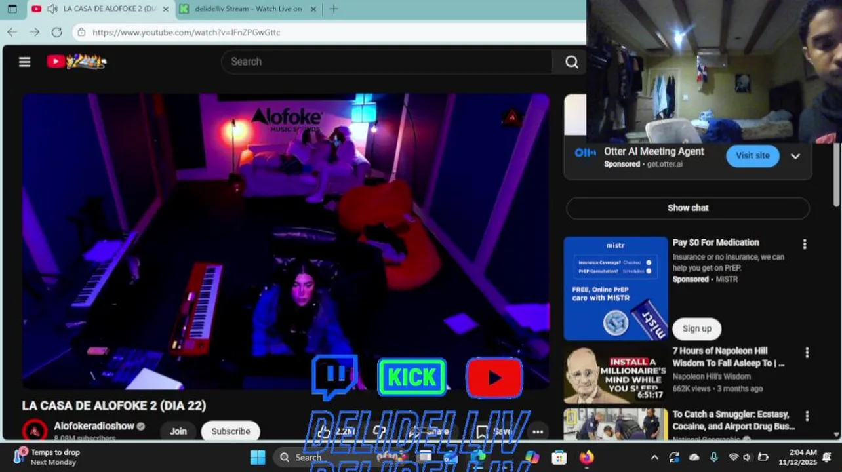Open 7 Hours of Napoleon Hill title
842x472 pixels.
[728, 357]
